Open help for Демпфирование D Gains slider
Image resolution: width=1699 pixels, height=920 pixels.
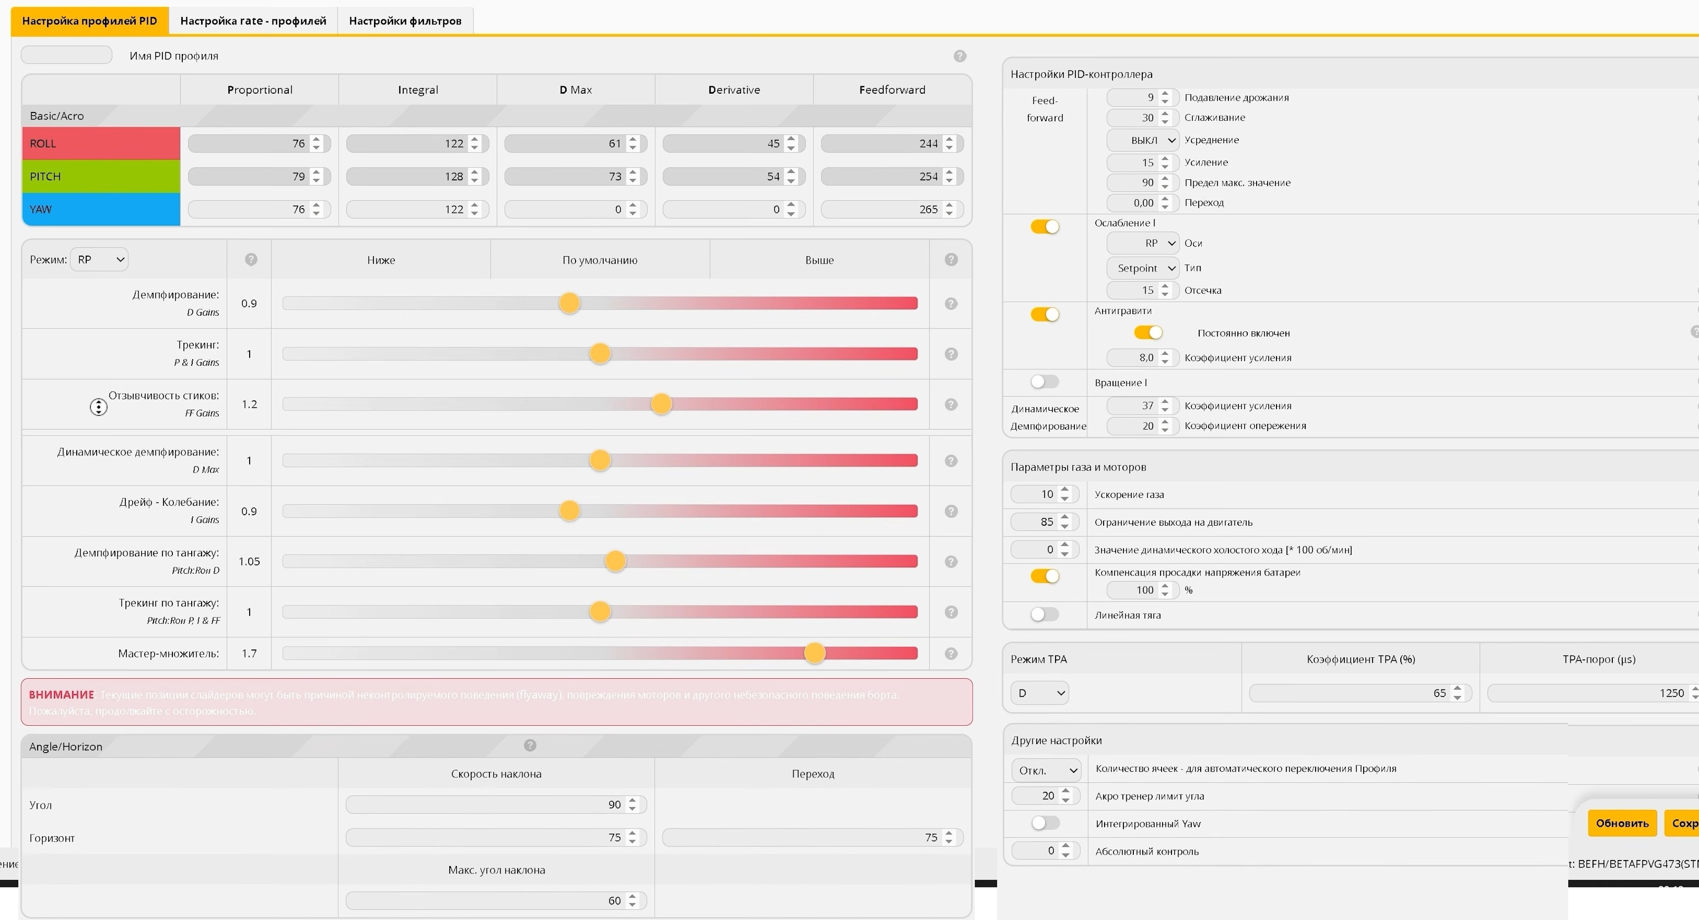951,303
